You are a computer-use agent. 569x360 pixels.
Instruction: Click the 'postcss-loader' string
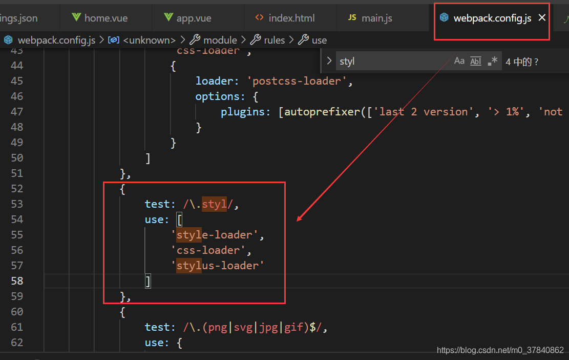[x=297, y=81]
